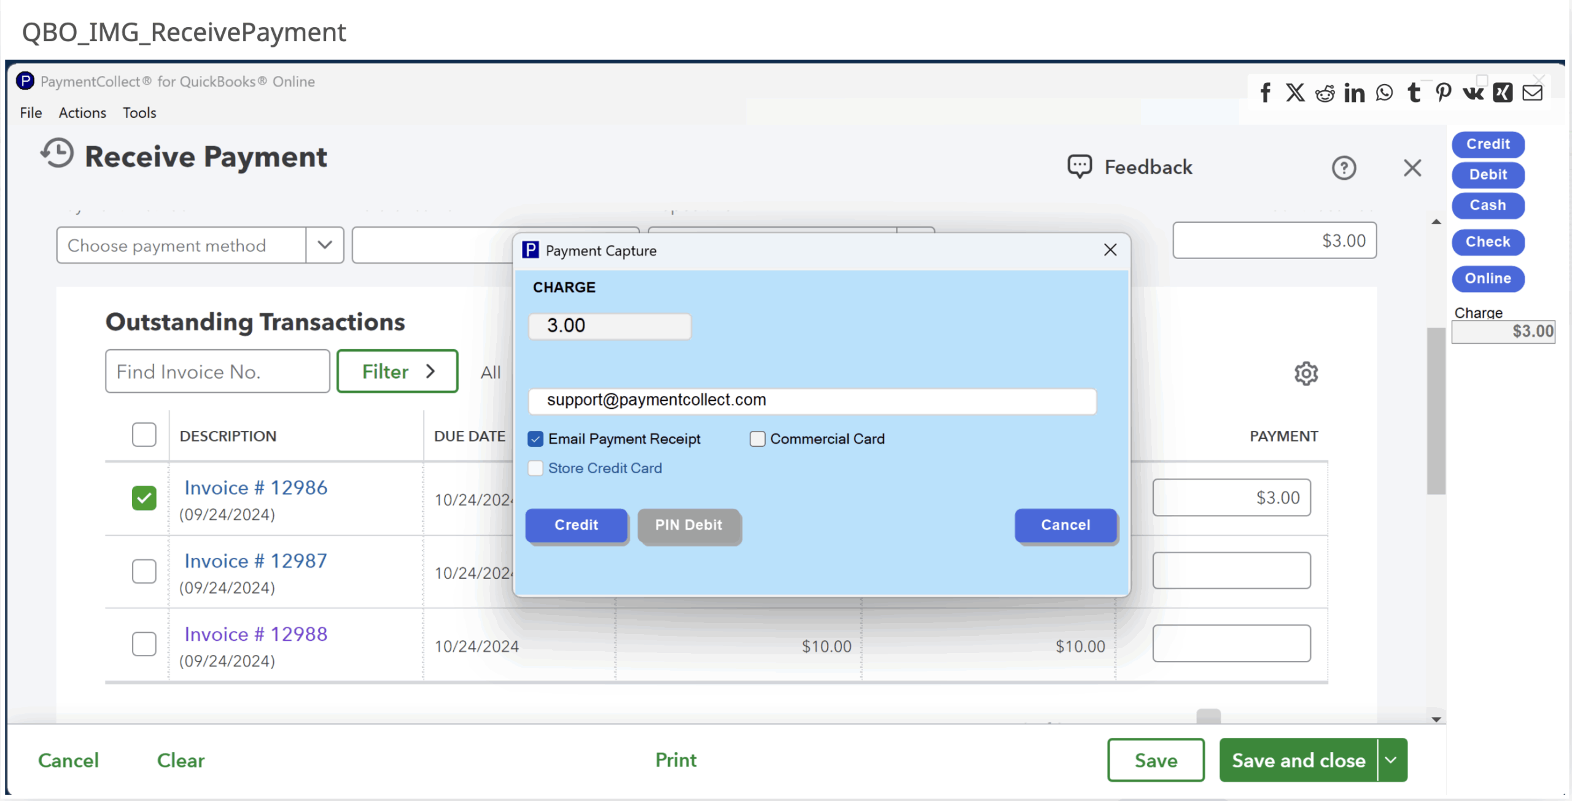Enable the Commercial Card checkbox
This screenshot has width=1572, height=801.
[757, 439]
